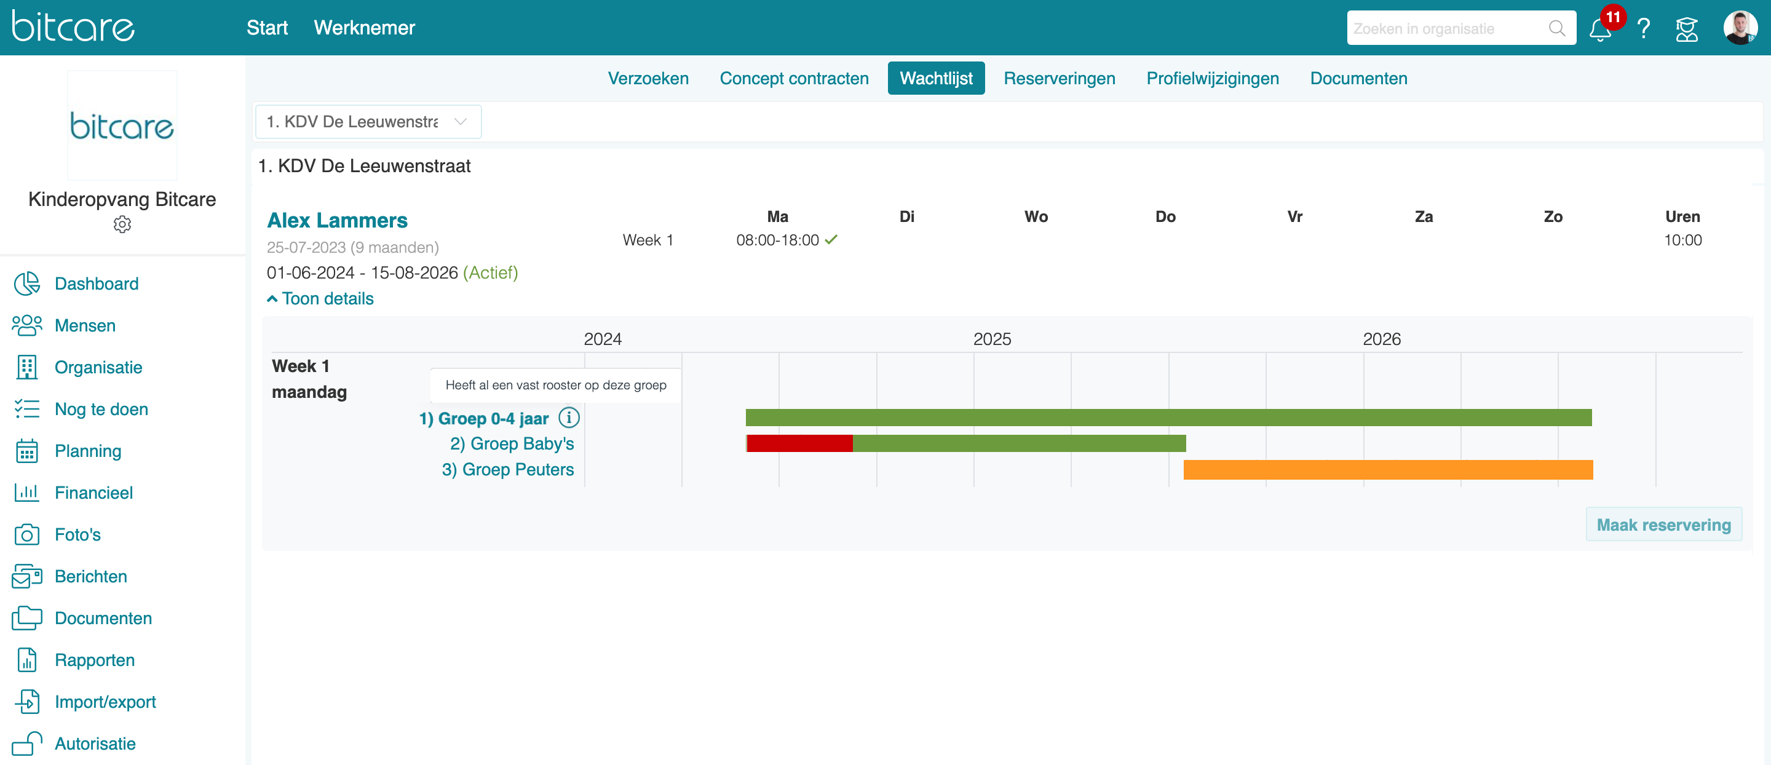Click the Rapporten document icon
This screenshot has height=765, width=1771.
(27, 660)
